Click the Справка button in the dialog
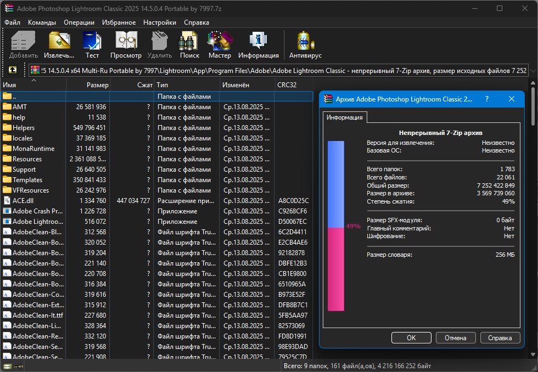 tap(500, 338)
